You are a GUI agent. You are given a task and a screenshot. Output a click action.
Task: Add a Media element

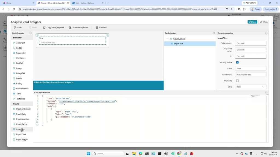(19, 78)
